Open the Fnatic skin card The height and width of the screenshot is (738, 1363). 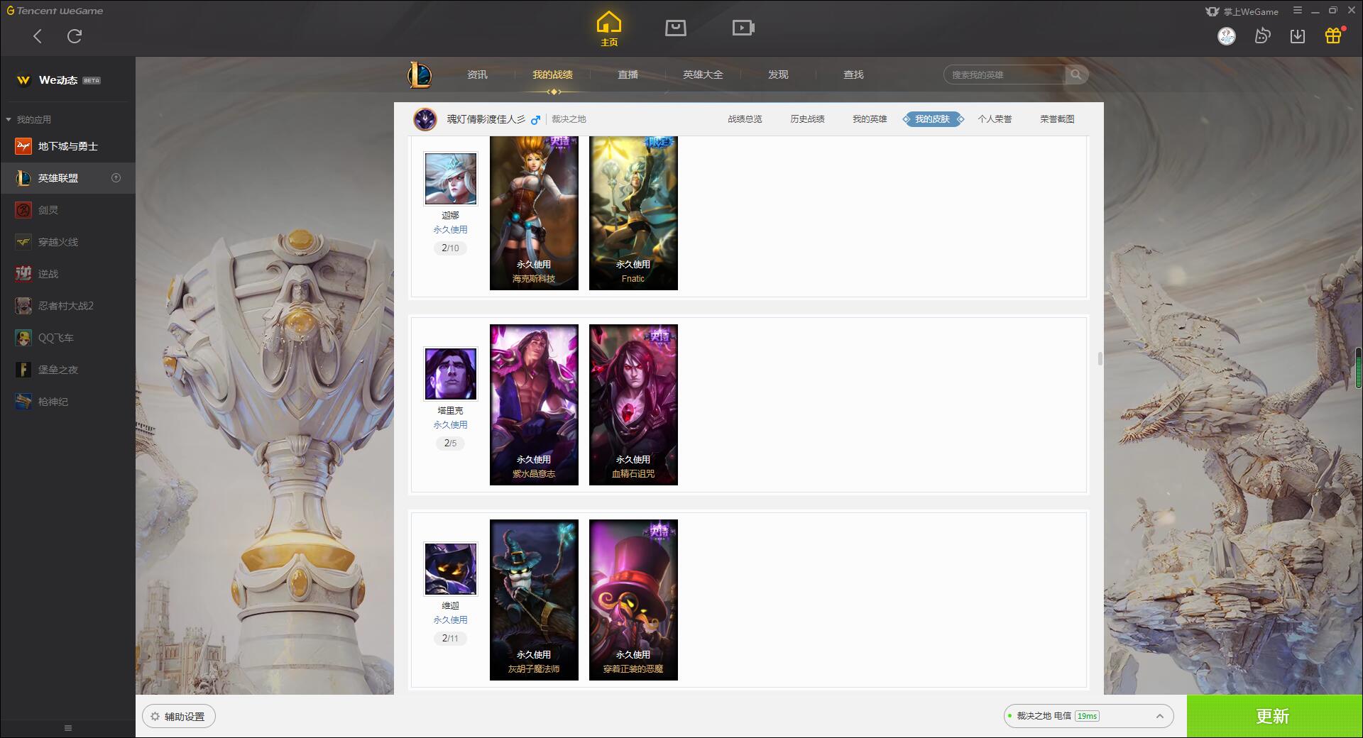(633, 213)
